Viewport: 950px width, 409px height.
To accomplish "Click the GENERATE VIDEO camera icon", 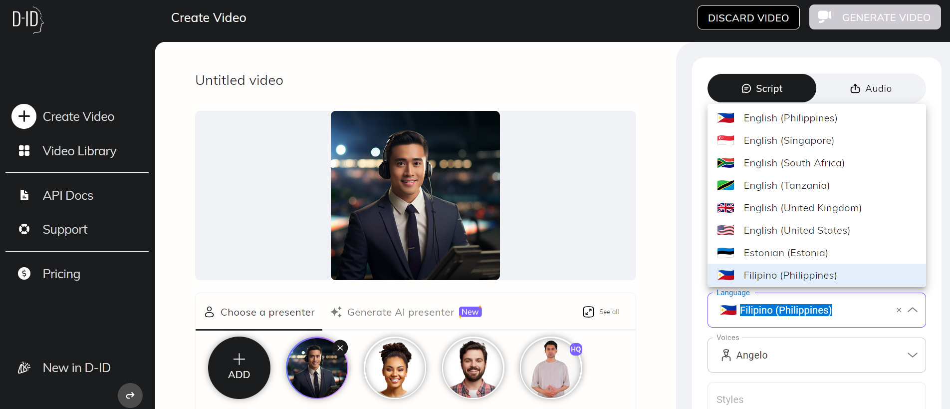I will coord(825,16).
